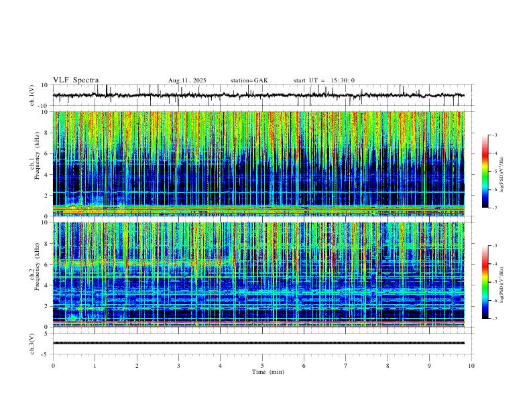Click the "VLF Spectra" plot title
Image resolution: width=531 pixels, height=410 pixels.
[x=76, y=80]
